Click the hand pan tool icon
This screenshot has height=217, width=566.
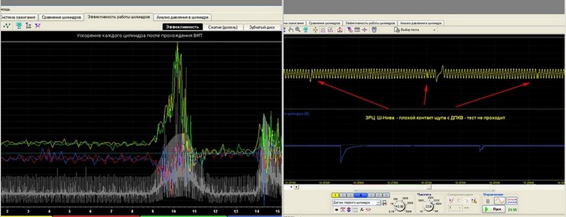pos(291,30)
